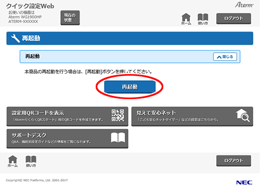Click the ATERM-XXXXXX device name text
The width and height of the screenshot is (260, 192).
[x=23, y=21]
